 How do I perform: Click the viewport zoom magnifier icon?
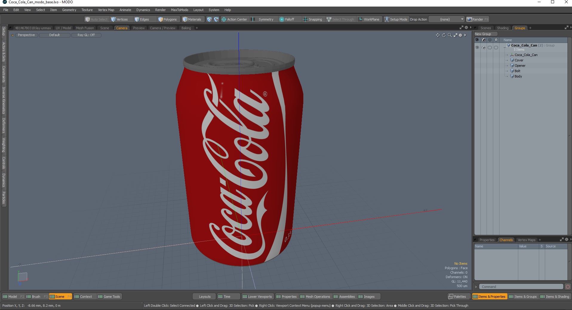[x=450, y=35]
